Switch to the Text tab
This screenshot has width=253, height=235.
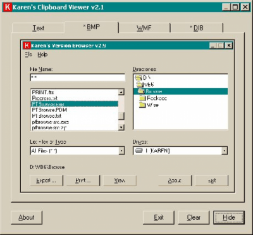[38, 28]
